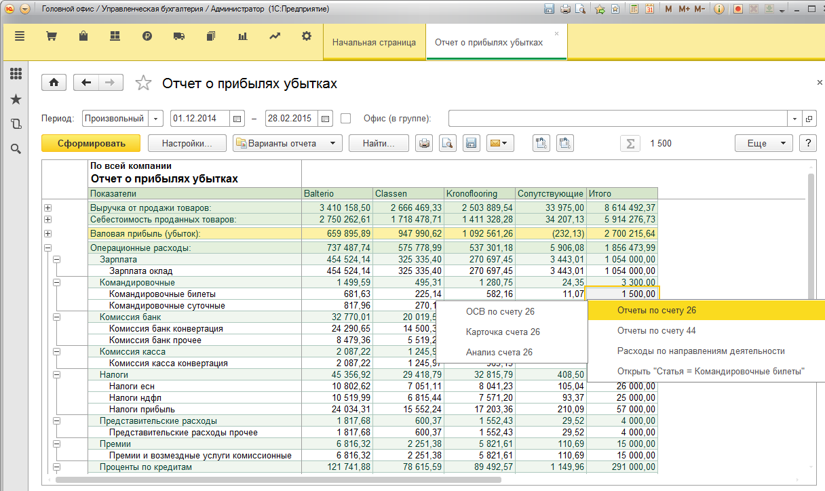Viewport: 825px width, 491px height.
Task: Open the Настройки... button
Action: (187, 143)
